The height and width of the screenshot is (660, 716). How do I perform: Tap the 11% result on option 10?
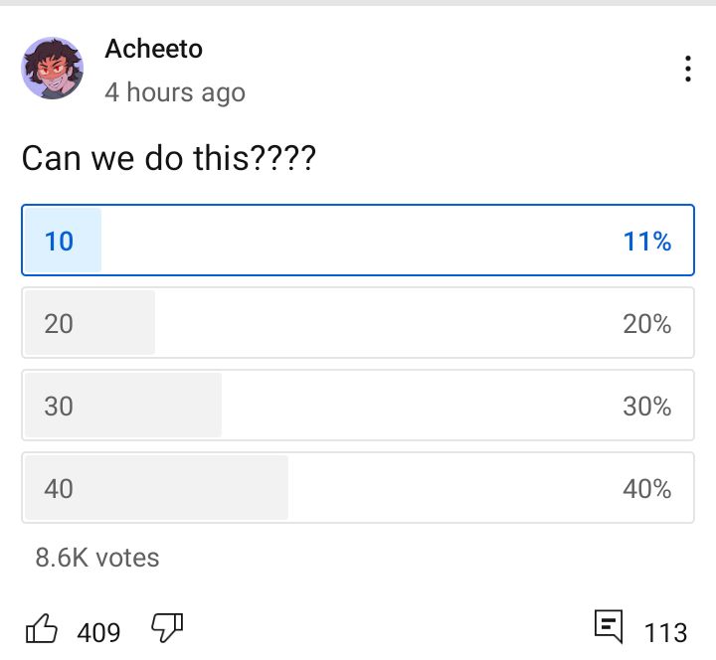click(x=647, y=241)
